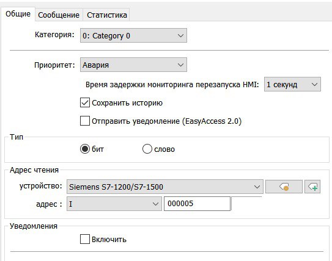Click the address field containing 000005
Screen dimensions: 332x261
point(197,204)
